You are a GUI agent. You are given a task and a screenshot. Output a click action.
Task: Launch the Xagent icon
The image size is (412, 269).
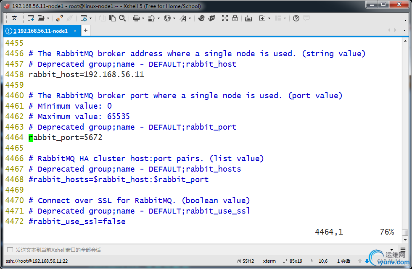click(211, 18)
